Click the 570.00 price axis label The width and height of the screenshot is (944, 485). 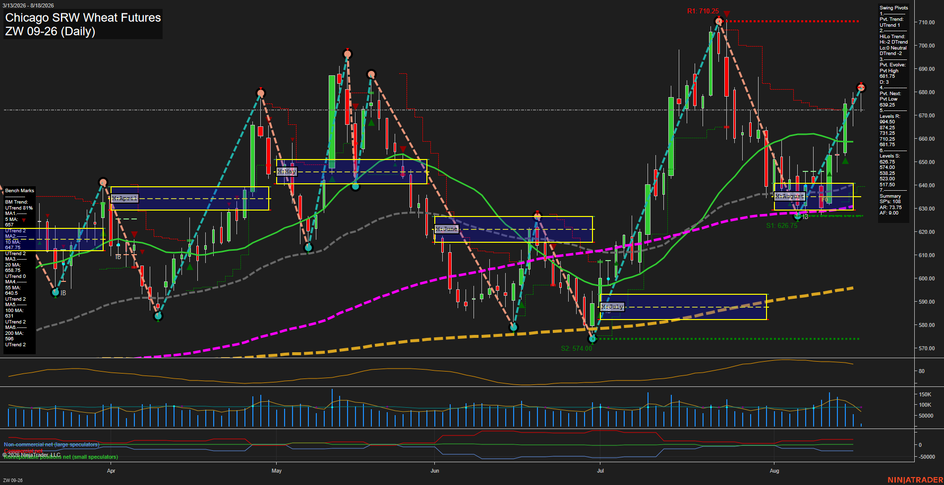coord(927,348)
